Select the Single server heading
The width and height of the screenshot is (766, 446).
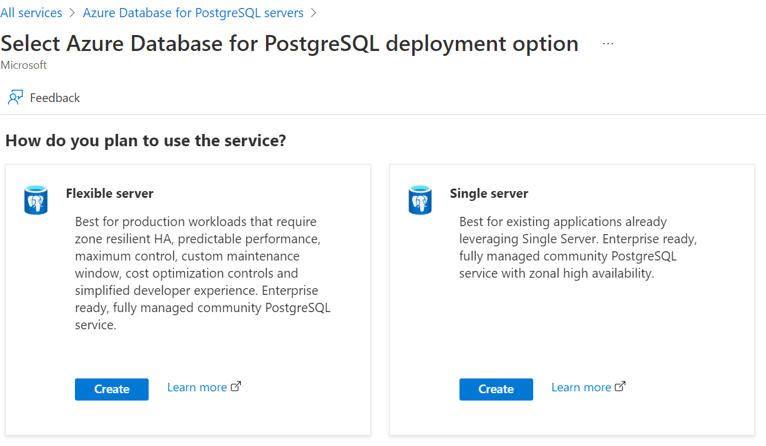[489, 194]
